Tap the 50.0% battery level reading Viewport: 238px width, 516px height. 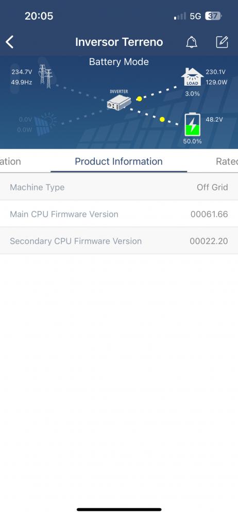pos(192,141)
